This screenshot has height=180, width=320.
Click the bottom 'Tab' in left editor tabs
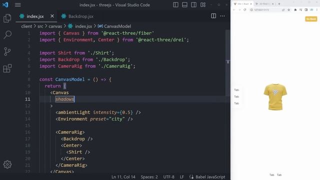(x=236, y=103)
